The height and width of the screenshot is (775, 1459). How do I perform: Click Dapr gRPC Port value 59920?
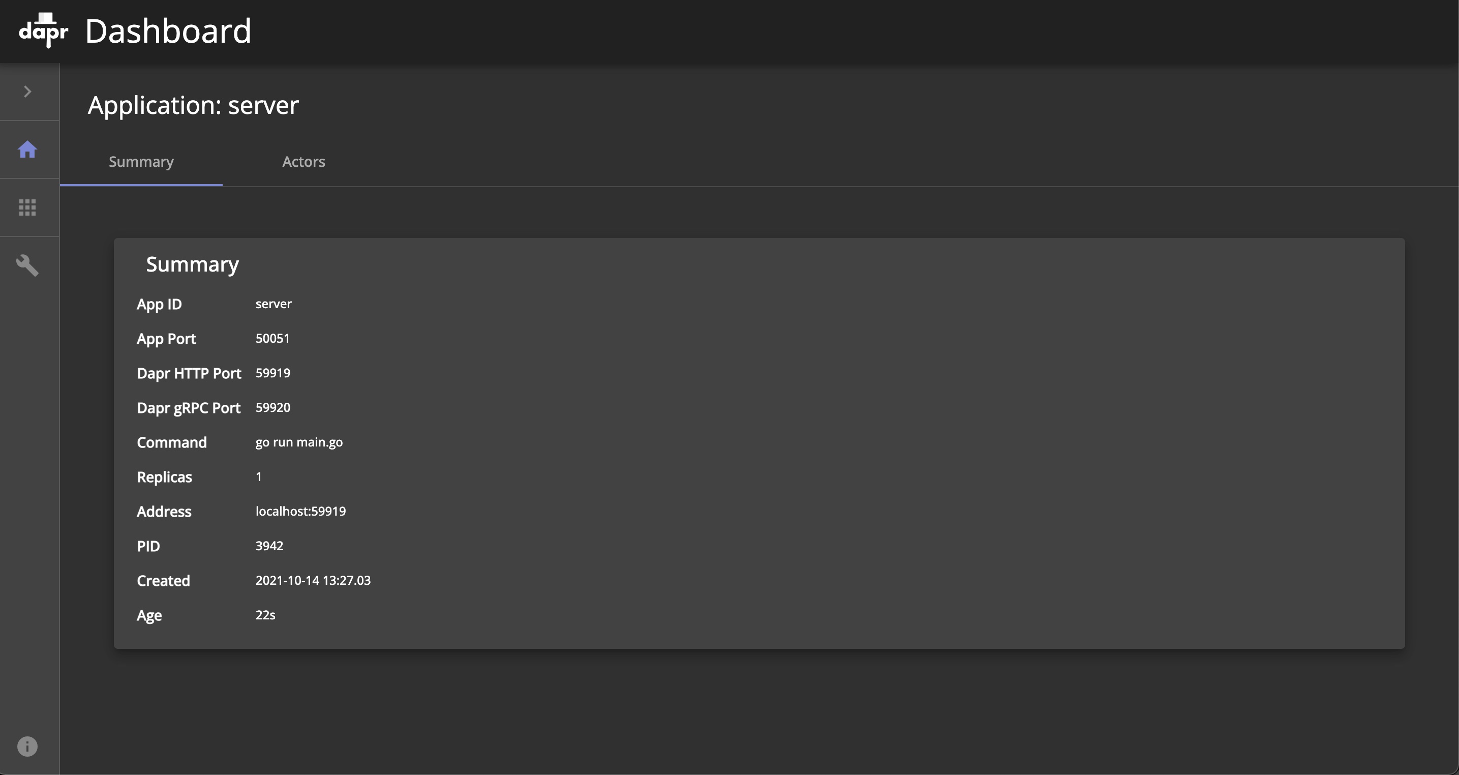click(273, 408)
